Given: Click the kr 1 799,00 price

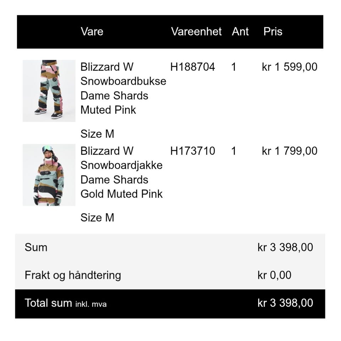Looking at the screenshot, I should pos(289,151).
